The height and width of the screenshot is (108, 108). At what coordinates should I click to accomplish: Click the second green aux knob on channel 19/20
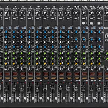[x=92, y=58]
